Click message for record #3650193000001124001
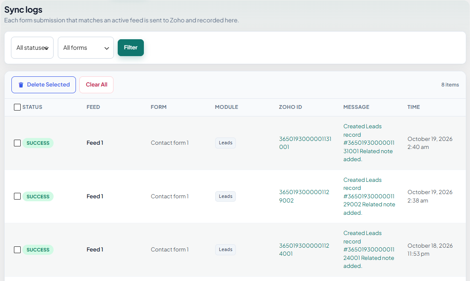The height and width of the screenshot is (281, 470). (369, 249)
